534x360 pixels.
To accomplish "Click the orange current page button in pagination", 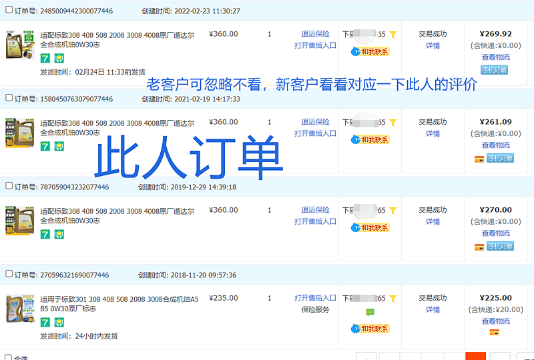I will 475,356.
